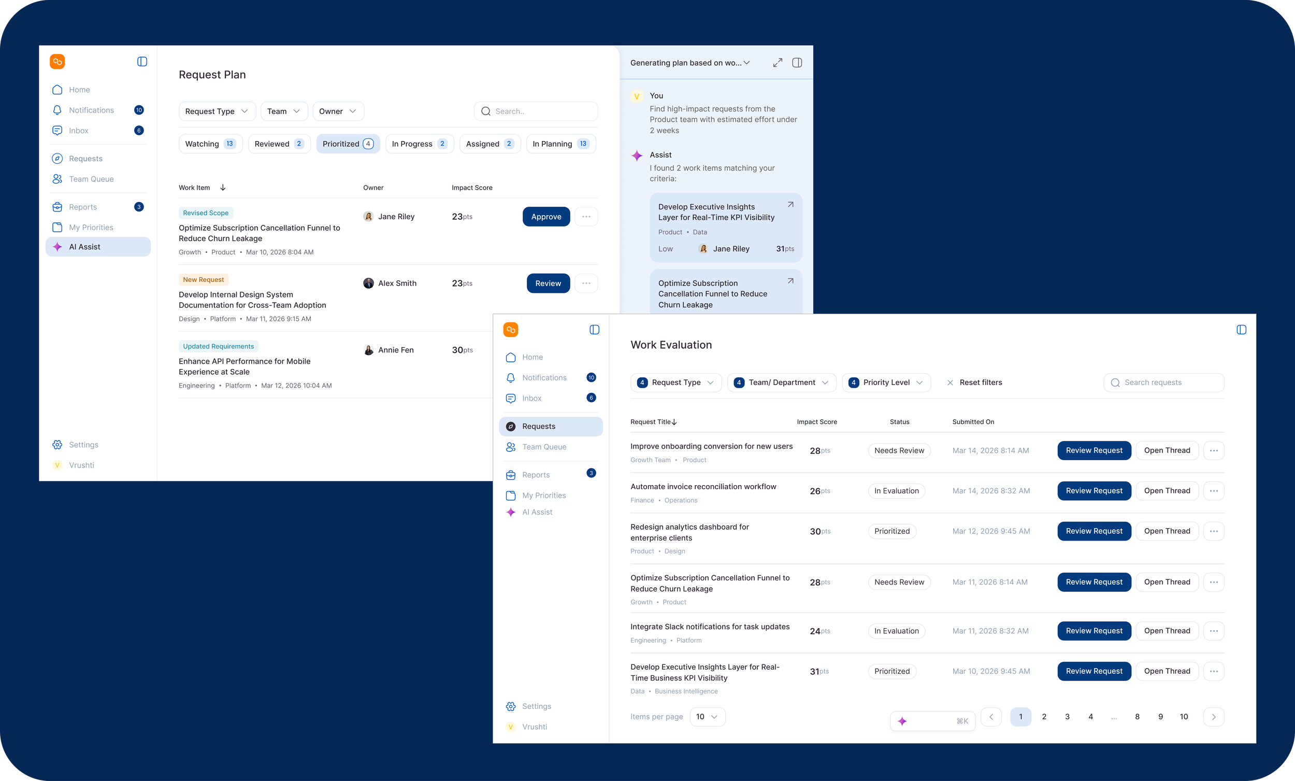The image size is (1295, 781).
Task: Expand the AI assistant panel to fullscreen
Action: click(778, 63)
